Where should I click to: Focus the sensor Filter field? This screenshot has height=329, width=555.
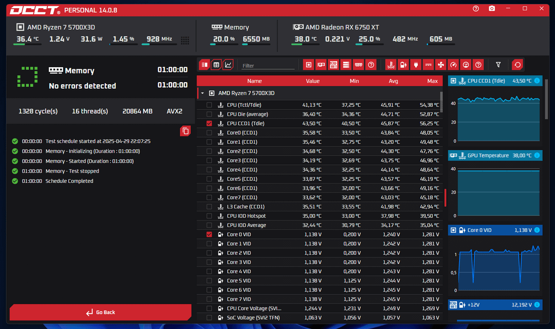268,65
